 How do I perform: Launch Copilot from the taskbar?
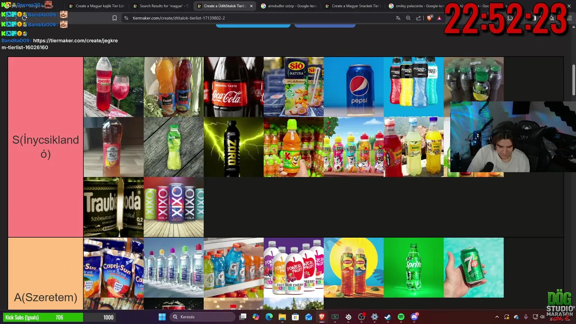[256, 317]
